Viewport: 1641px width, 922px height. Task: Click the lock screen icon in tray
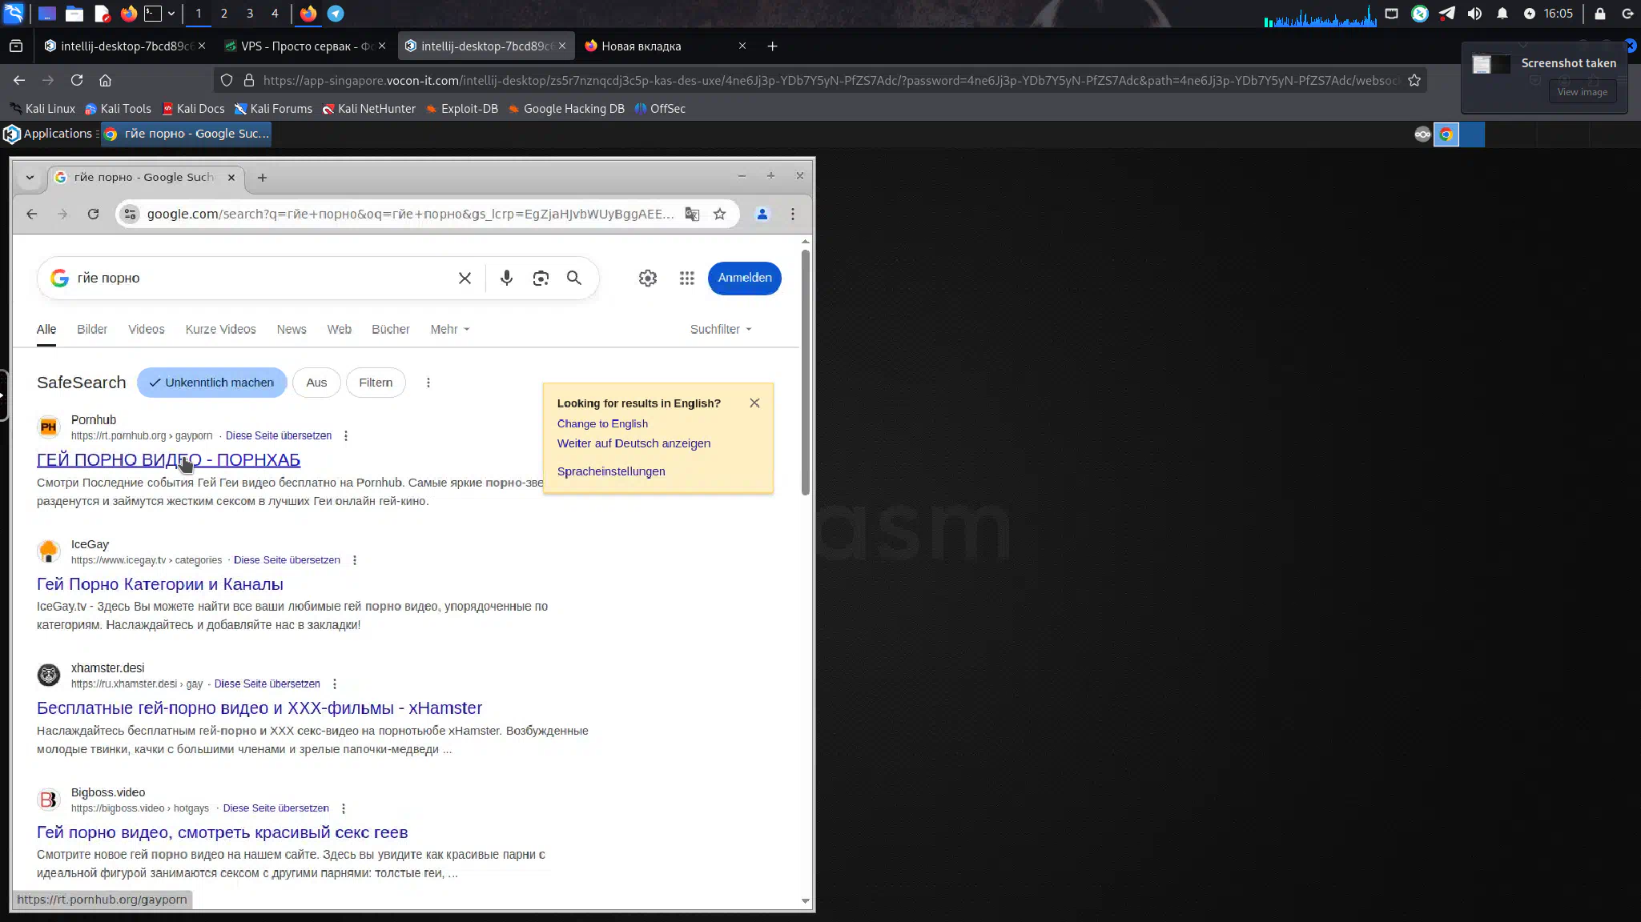(x=1600, y=14)
